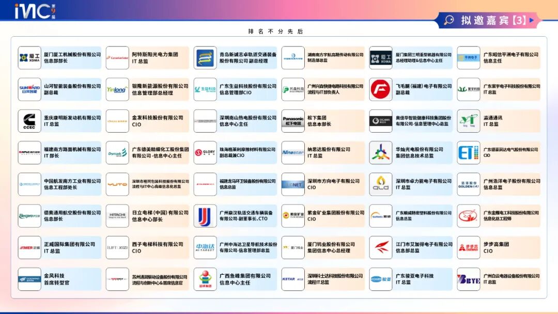
Task: Click the green Elecpro logo
Action: 29,216
